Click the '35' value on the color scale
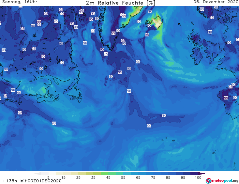 [x=93, y=177]
